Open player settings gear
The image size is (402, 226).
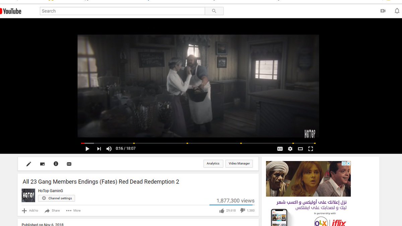pos(290,149)
